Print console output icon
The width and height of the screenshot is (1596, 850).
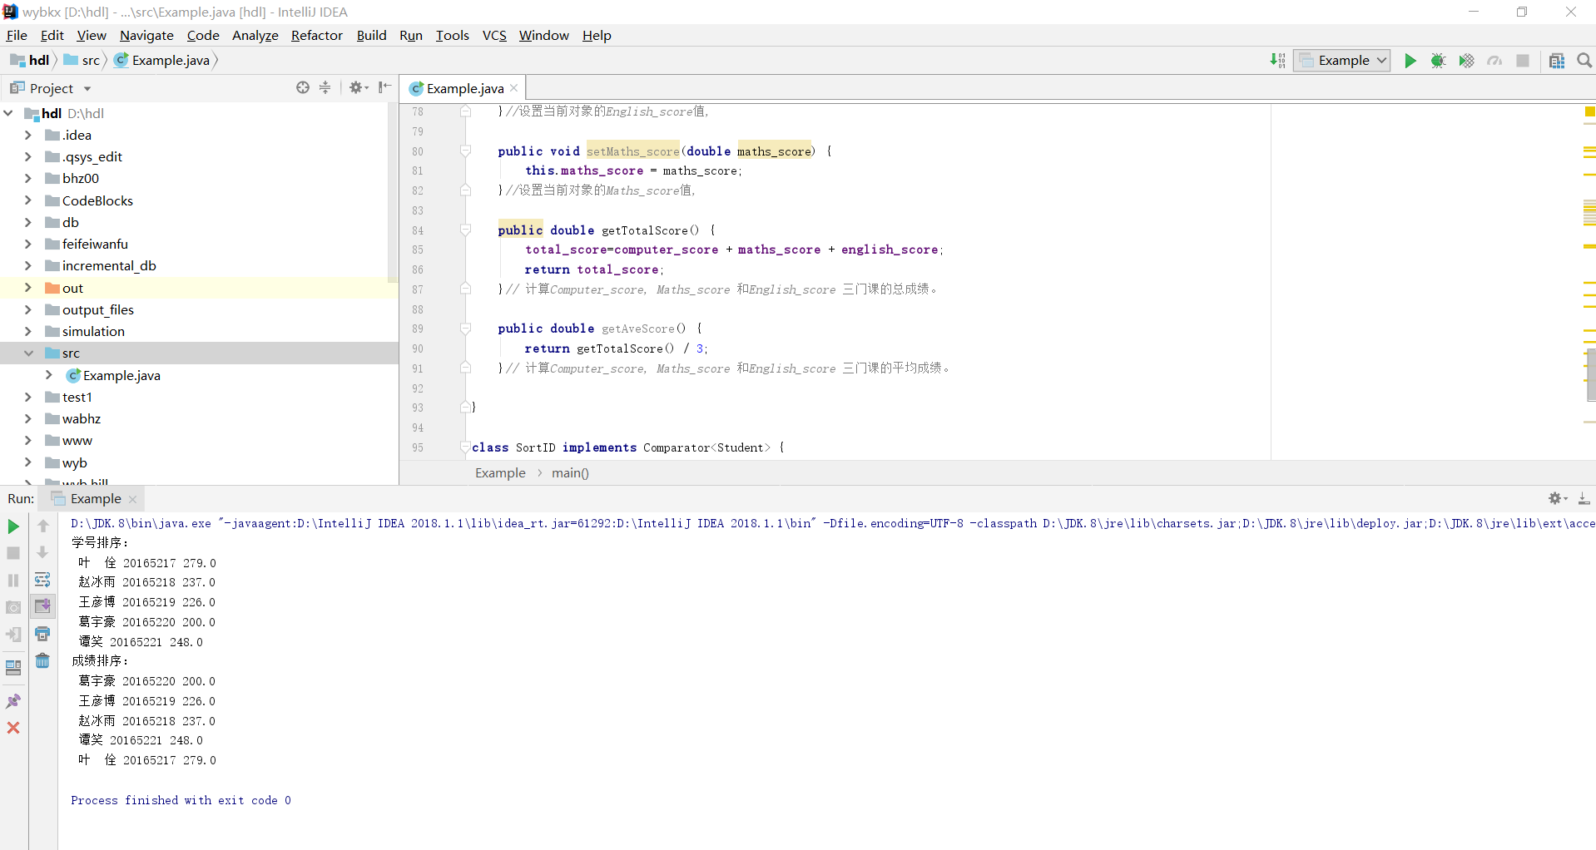click(x=43, y=634)
